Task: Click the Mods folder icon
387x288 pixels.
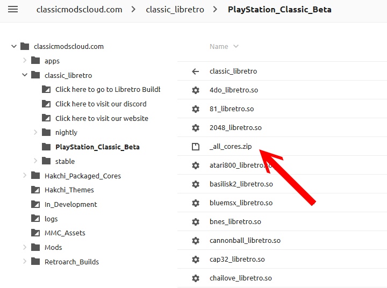Action: pyautogui.click(x=35, y=247)
